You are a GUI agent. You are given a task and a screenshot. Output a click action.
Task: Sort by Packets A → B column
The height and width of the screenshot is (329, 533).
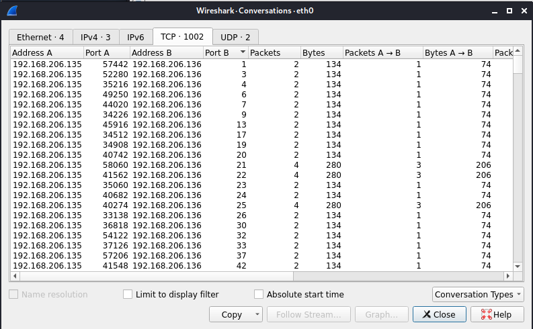[x=382, y=52]
